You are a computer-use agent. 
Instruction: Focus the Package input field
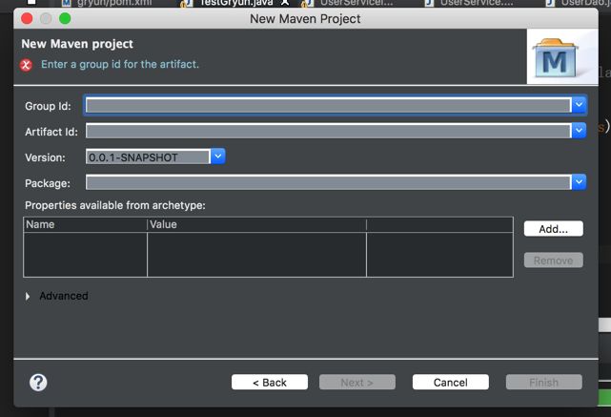coord(328,182)
